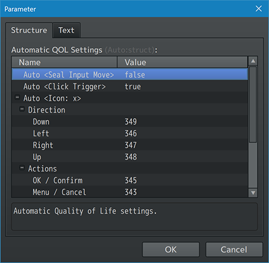The width and height of the screenshot is (269, 263).
Task: Click the Name column header
Action: (65, 62)
